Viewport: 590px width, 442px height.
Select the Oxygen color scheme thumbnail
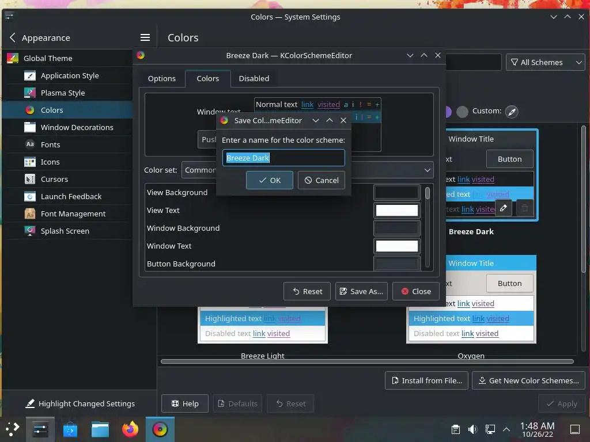(x=471, y=299)
